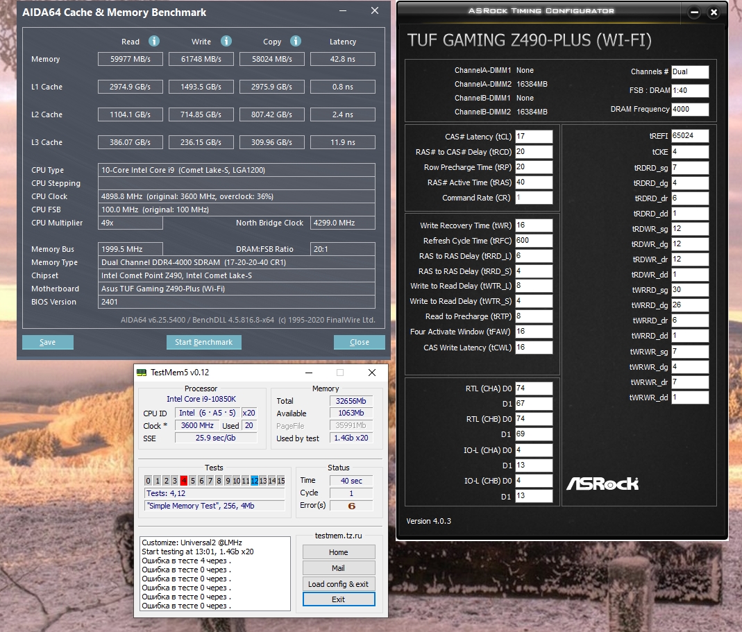Click Version 4.0.3 text in Timing Configurator

[x=429, y=521]
